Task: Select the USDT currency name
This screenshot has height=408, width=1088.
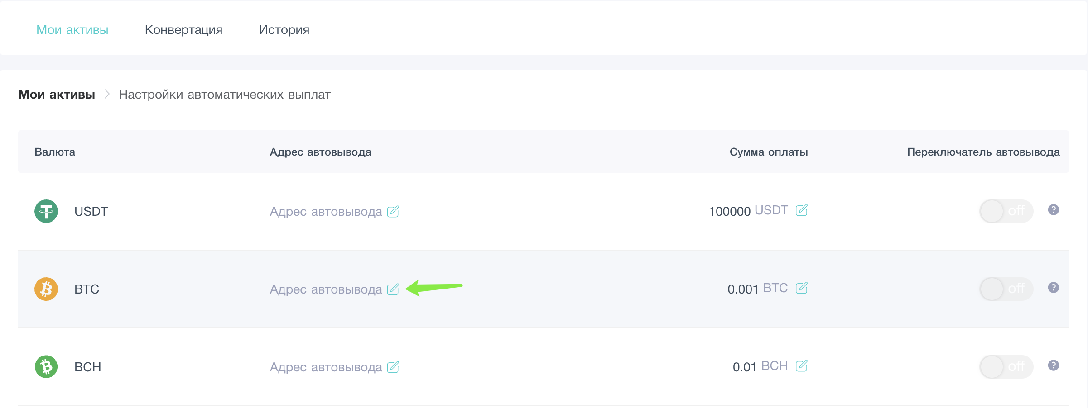Action: tap(91, 211)
